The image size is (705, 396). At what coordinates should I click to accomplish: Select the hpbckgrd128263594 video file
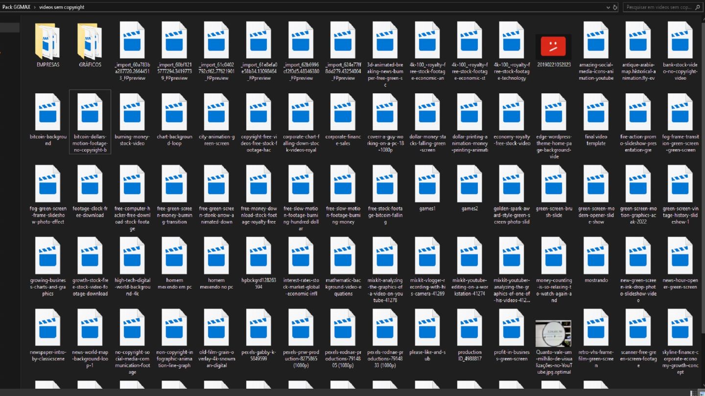pos(258,264)
